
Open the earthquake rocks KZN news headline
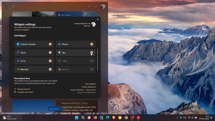pyautogui.click(x=79, y=109)
